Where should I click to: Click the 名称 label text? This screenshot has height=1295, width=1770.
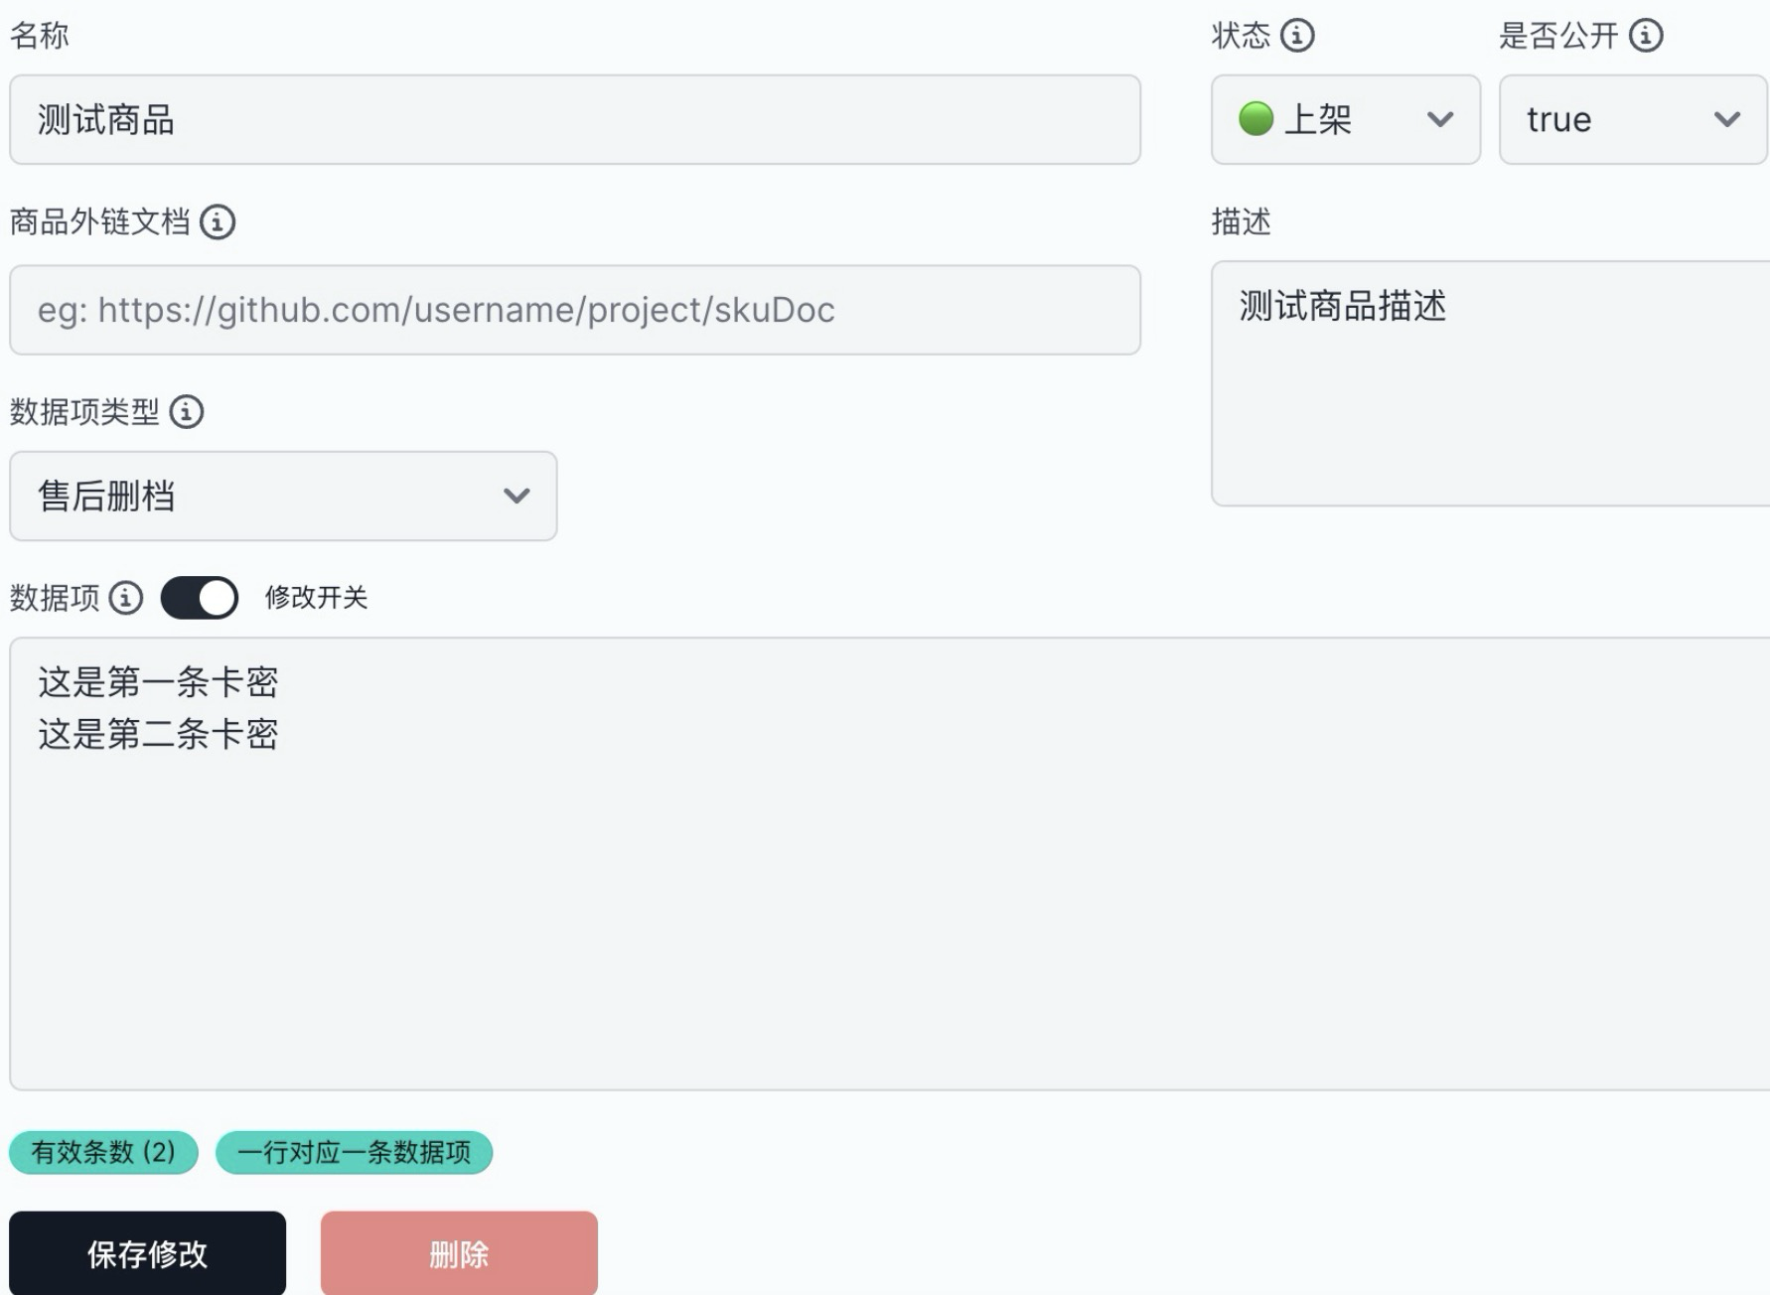point(40,36)
